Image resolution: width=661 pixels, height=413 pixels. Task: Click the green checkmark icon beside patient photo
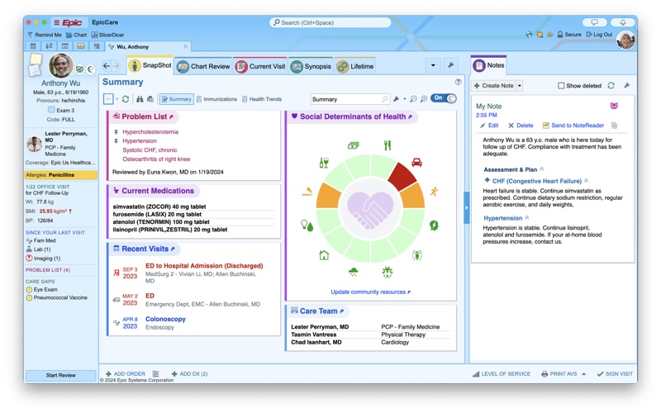pyautogui.click(x=79, y=69)
